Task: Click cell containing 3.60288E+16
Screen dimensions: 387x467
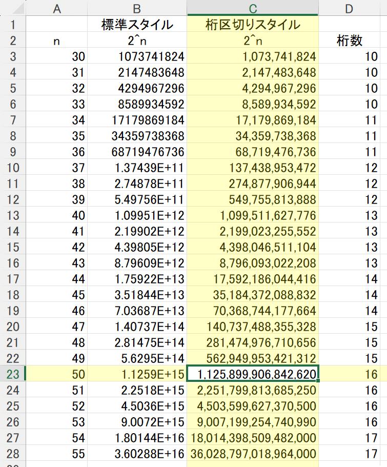Action: click(137, 454)
